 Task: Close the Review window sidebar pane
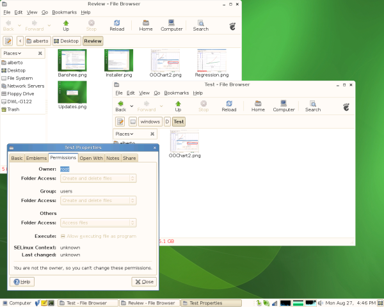tap(40, 53)
